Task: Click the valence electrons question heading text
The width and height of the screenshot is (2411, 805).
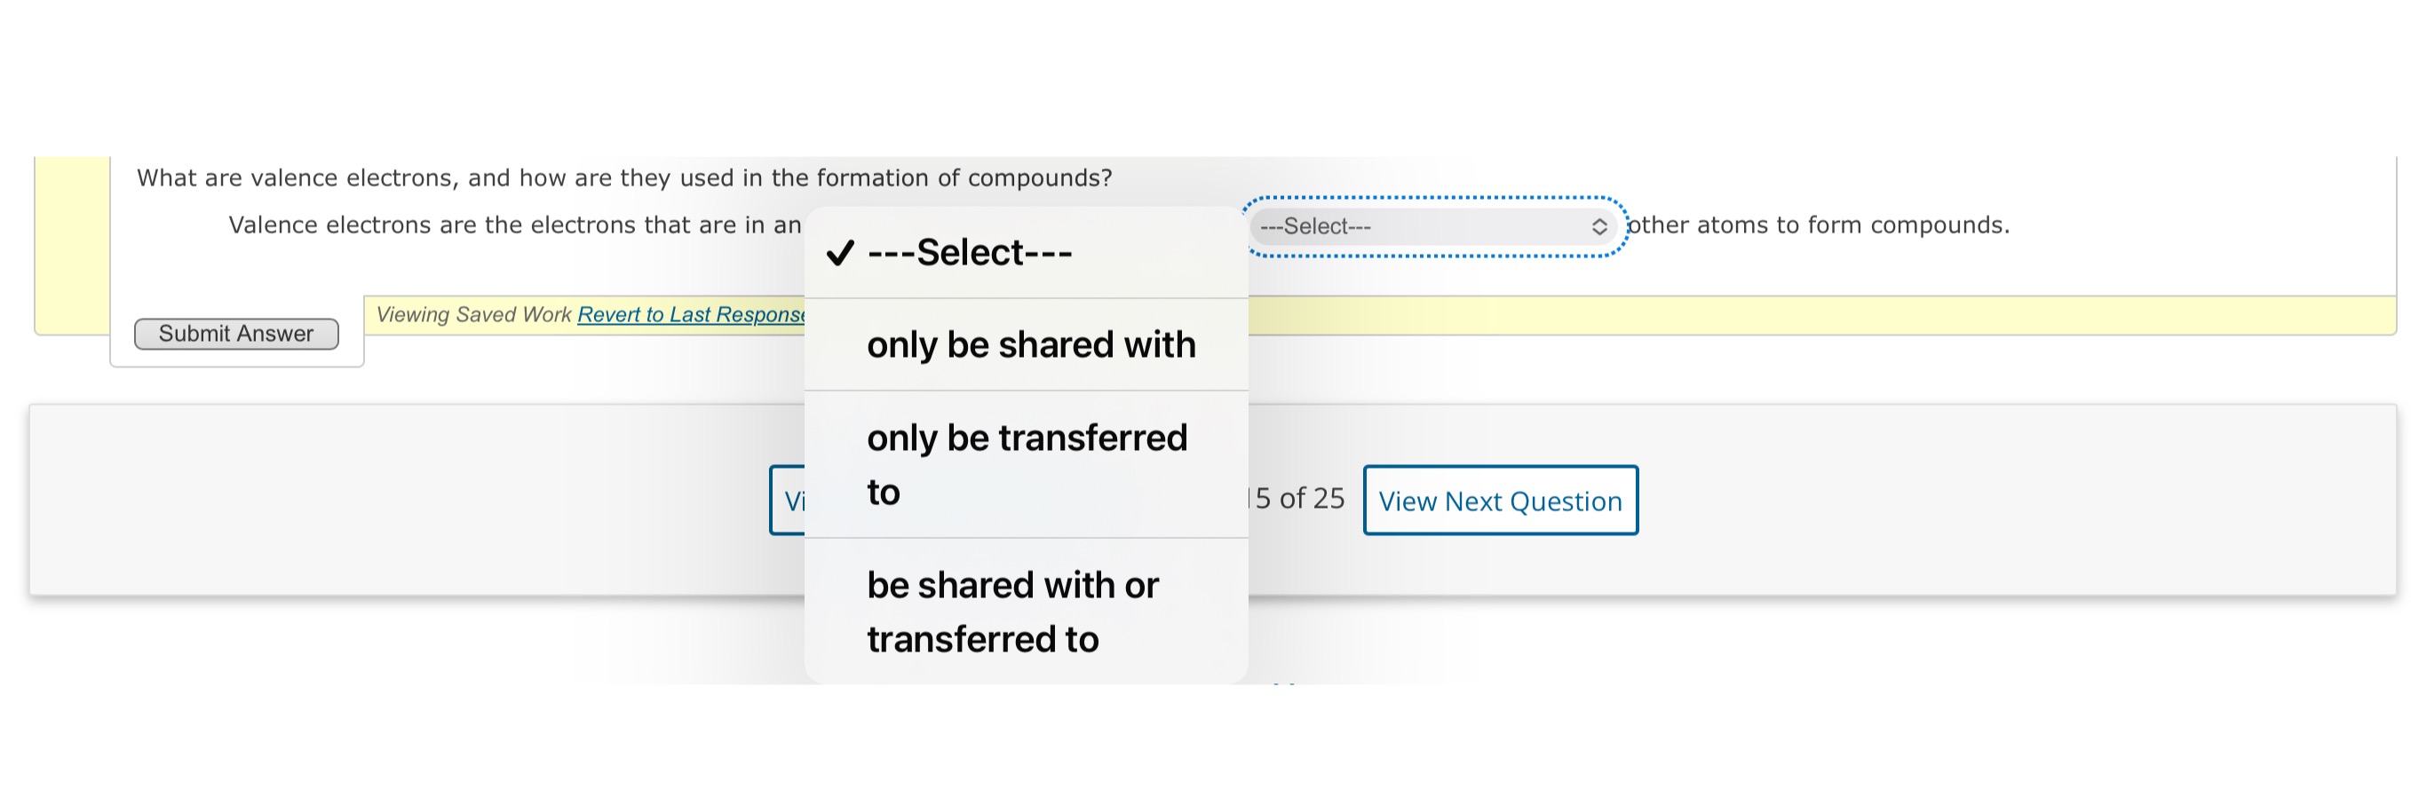Action: coord(624,178)
